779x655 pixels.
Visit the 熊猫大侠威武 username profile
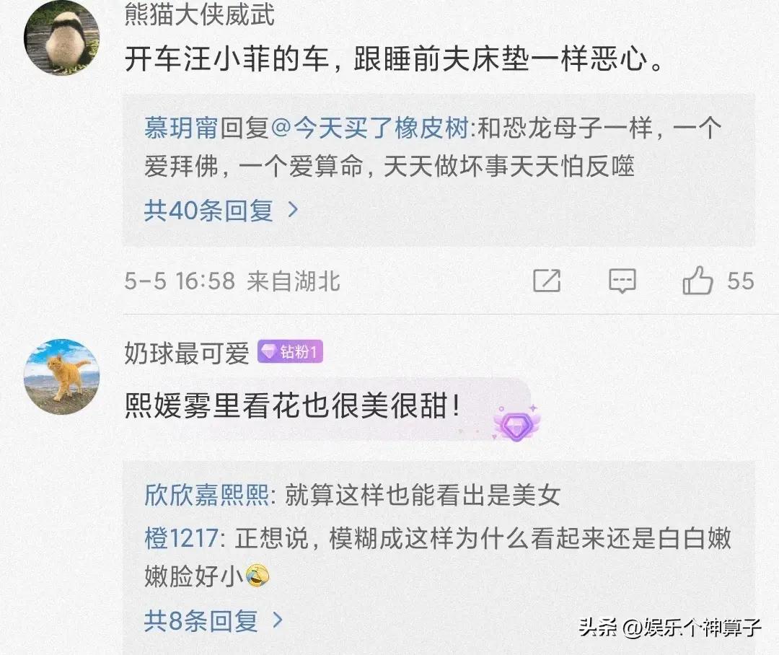click(x=199, y=14)
